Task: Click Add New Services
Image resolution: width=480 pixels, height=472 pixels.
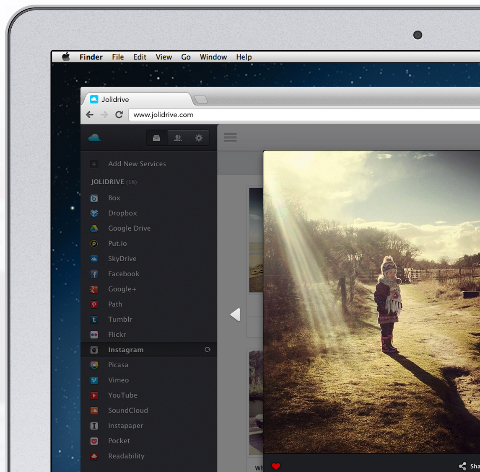Action: coord(137,164)
